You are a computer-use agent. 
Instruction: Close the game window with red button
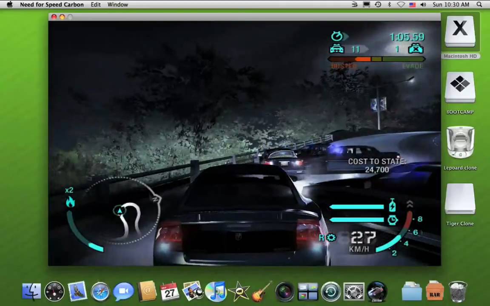coord(54,17)
